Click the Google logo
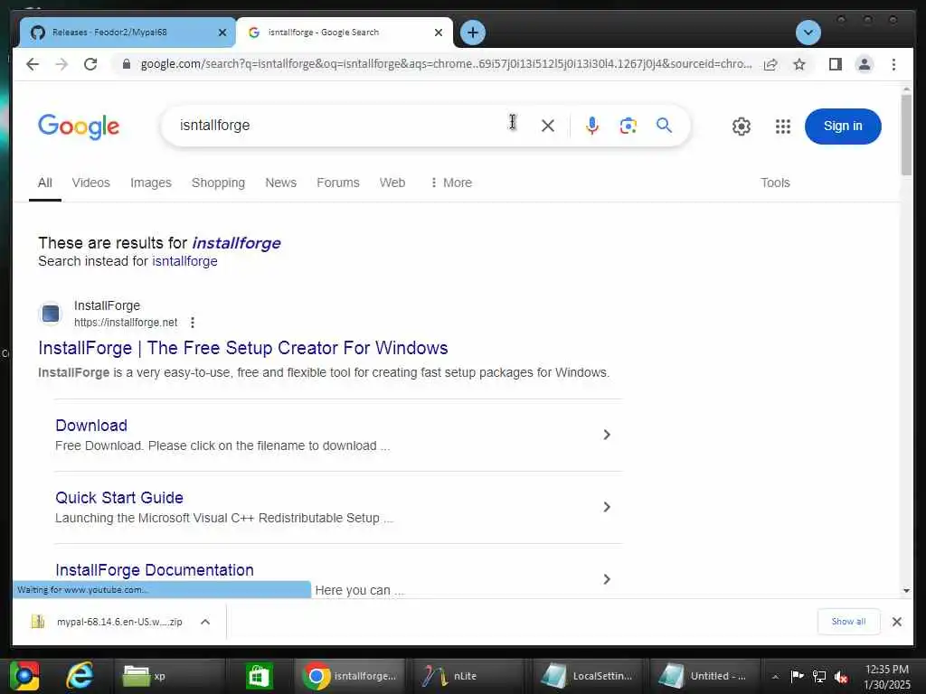 click(79, 127)
